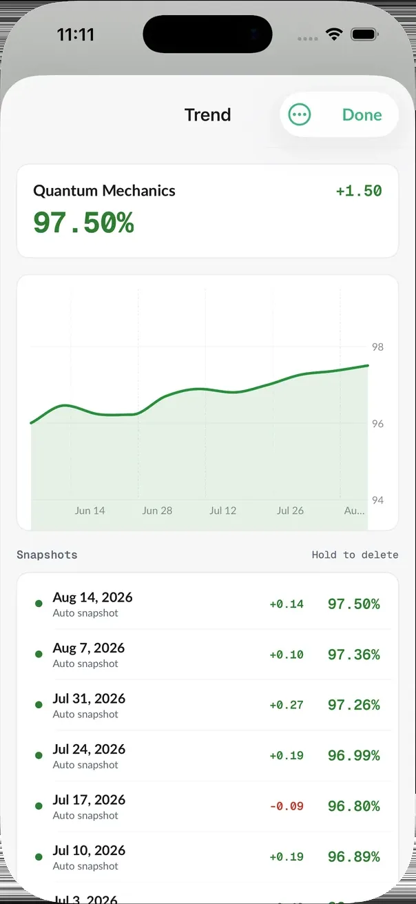
Task: Click the Jul 26 label on chart axis
Action: [290, 511]
